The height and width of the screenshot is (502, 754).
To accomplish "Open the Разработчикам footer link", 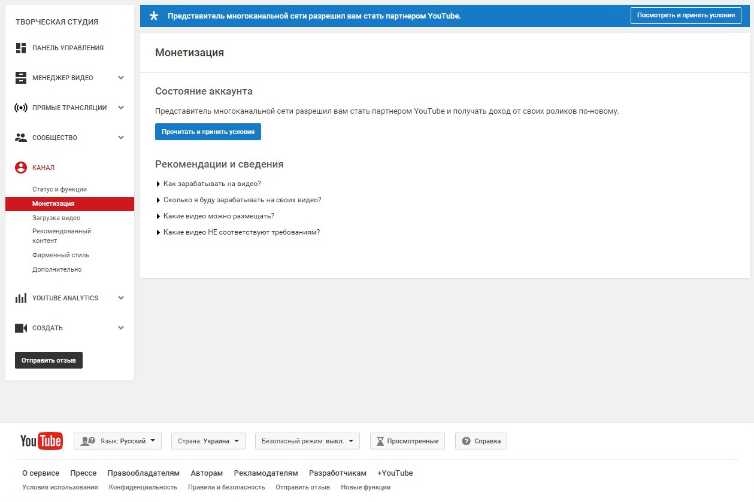I will click(x=338, y=473).
